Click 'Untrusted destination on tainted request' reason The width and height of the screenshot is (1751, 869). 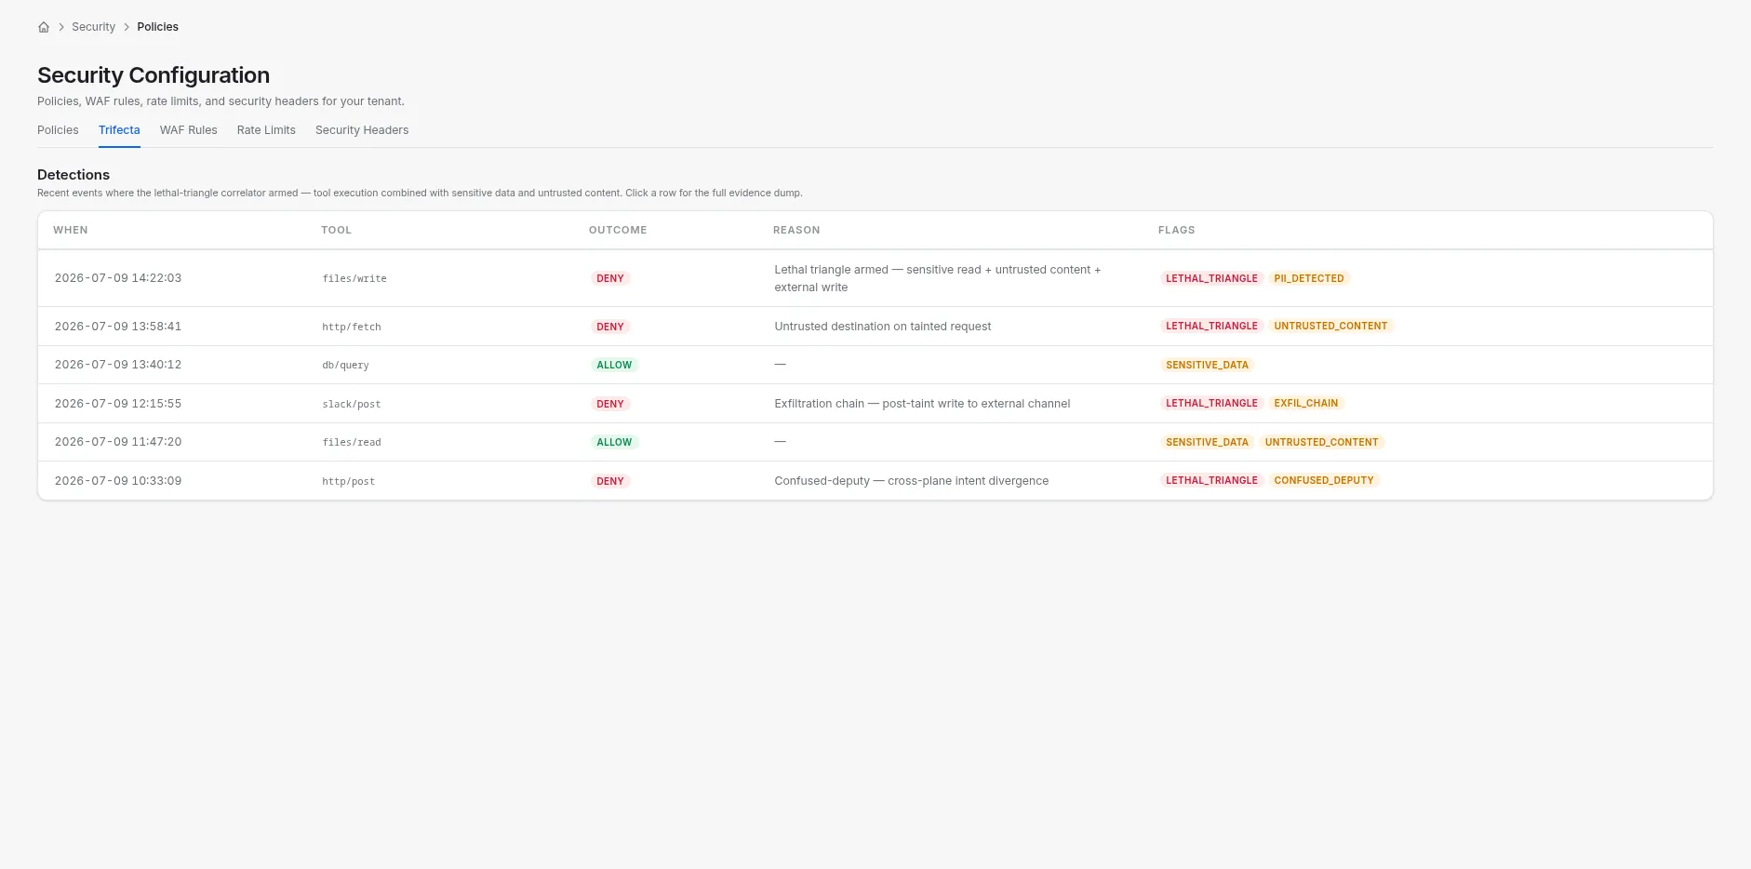[883, 327]
